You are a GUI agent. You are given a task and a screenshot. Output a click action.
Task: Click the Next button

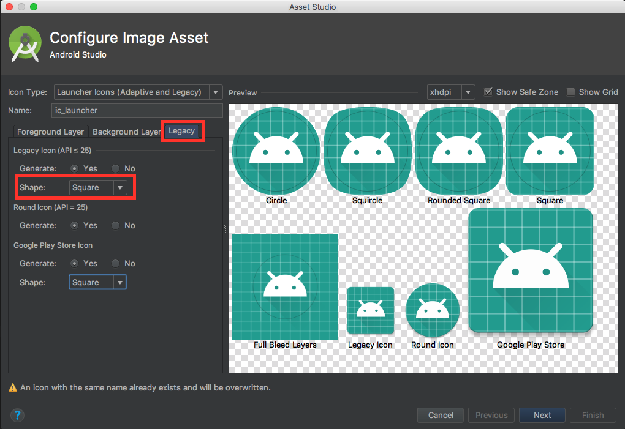pos(542,415)
